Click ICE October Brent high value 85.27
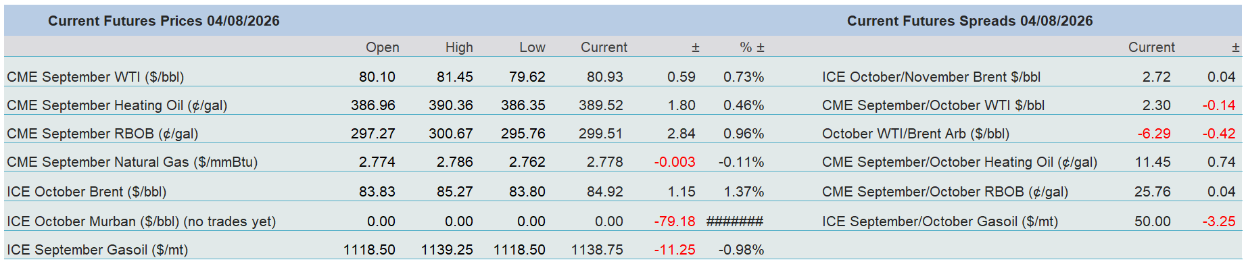This screenshot has width=1246, height=264. pos(455,192)
